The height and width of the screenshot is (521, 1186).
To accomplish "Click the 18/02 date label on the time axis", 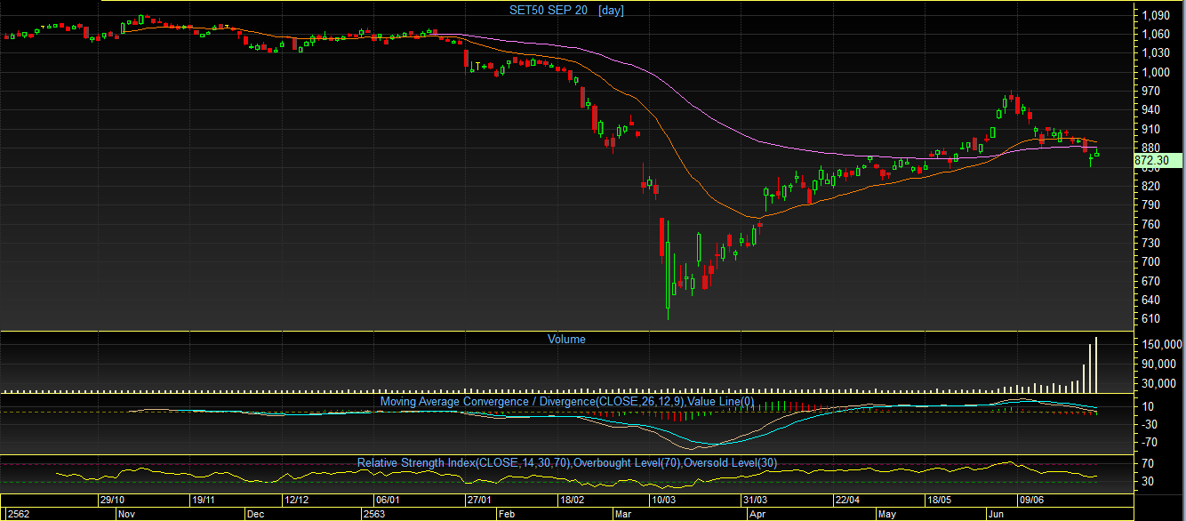I will coord(572,501).
